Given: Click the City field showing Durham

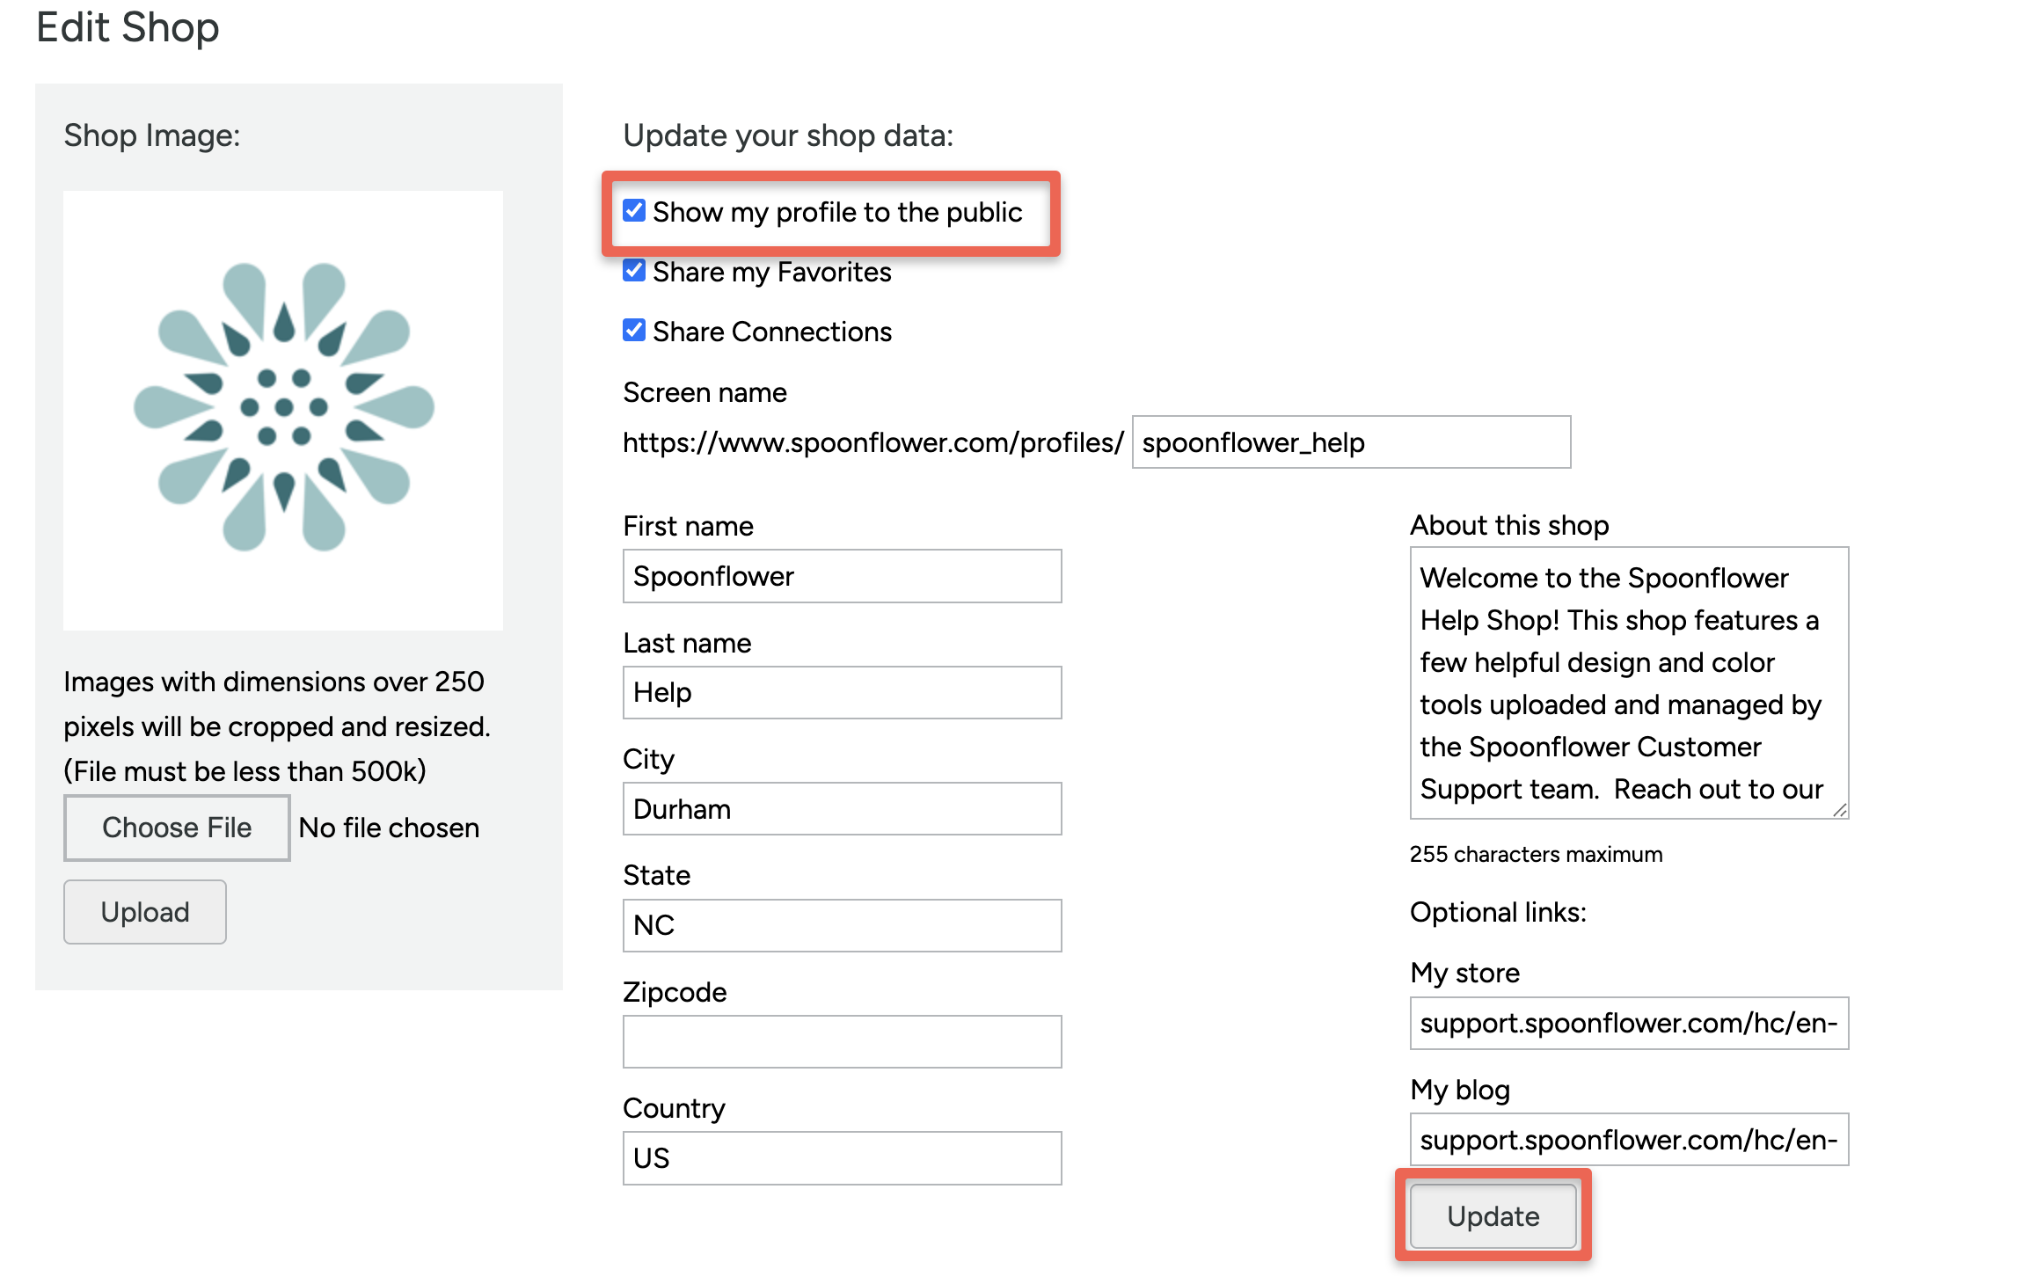Looking at the screenshot, I should pos(841,808).
